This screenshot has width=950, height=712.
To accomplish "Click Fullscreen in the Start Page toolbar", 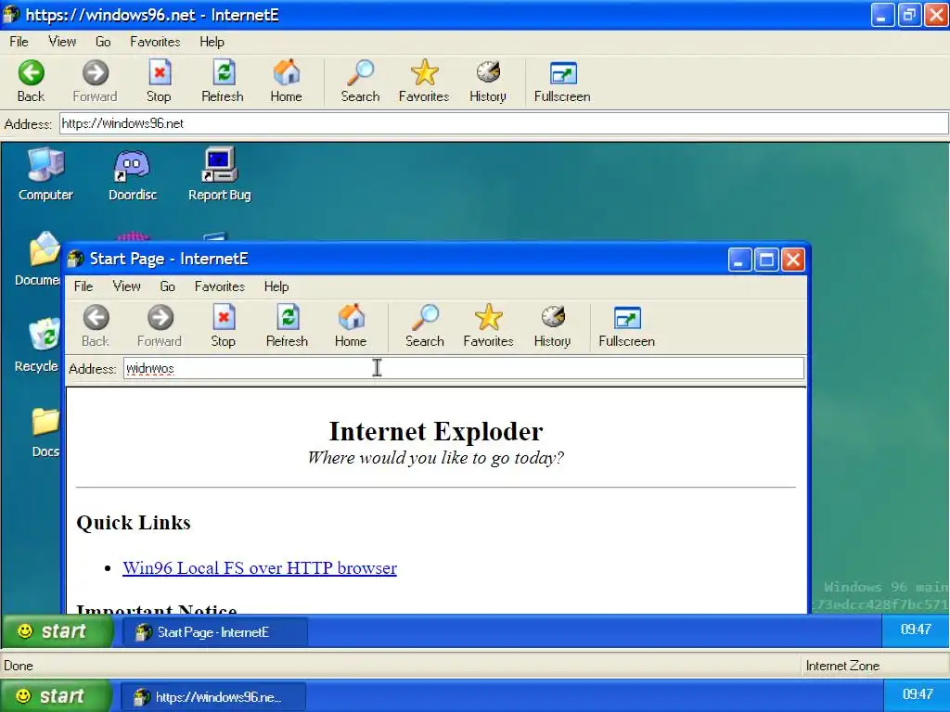I will 626,326.
